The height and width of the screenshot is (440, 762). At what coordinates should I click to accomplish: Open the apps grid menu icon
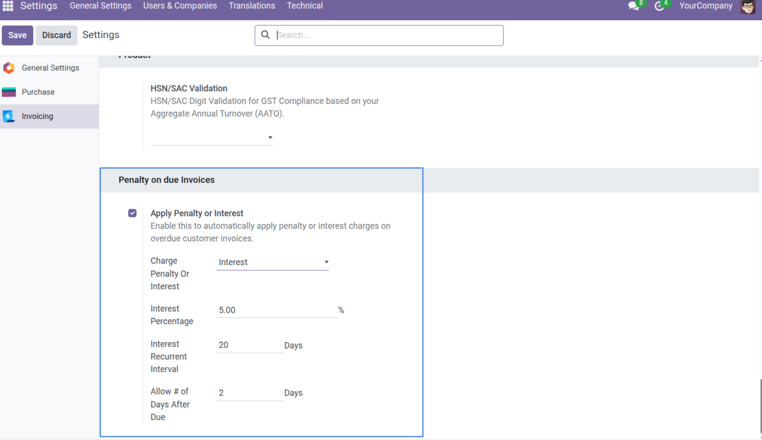8,6
